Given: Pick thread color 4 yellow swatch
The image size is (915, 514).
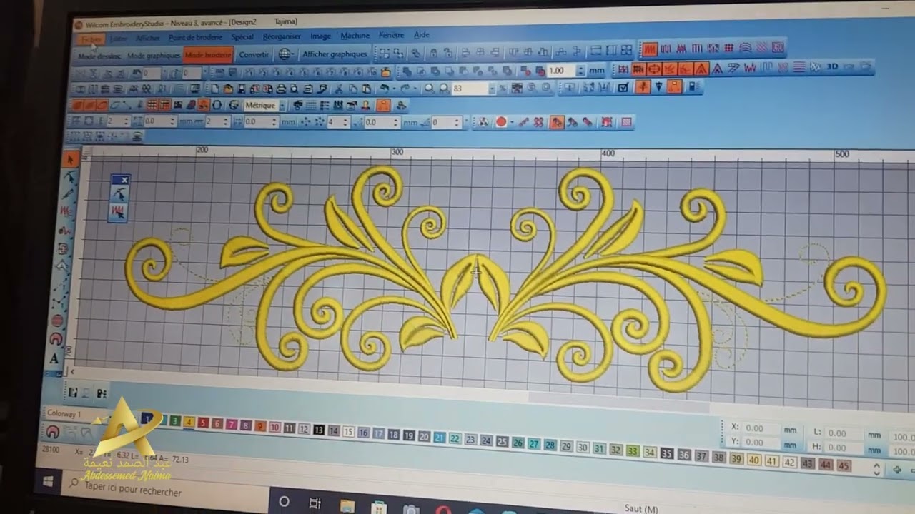Looking at the screenshot, I should (189, 422).
